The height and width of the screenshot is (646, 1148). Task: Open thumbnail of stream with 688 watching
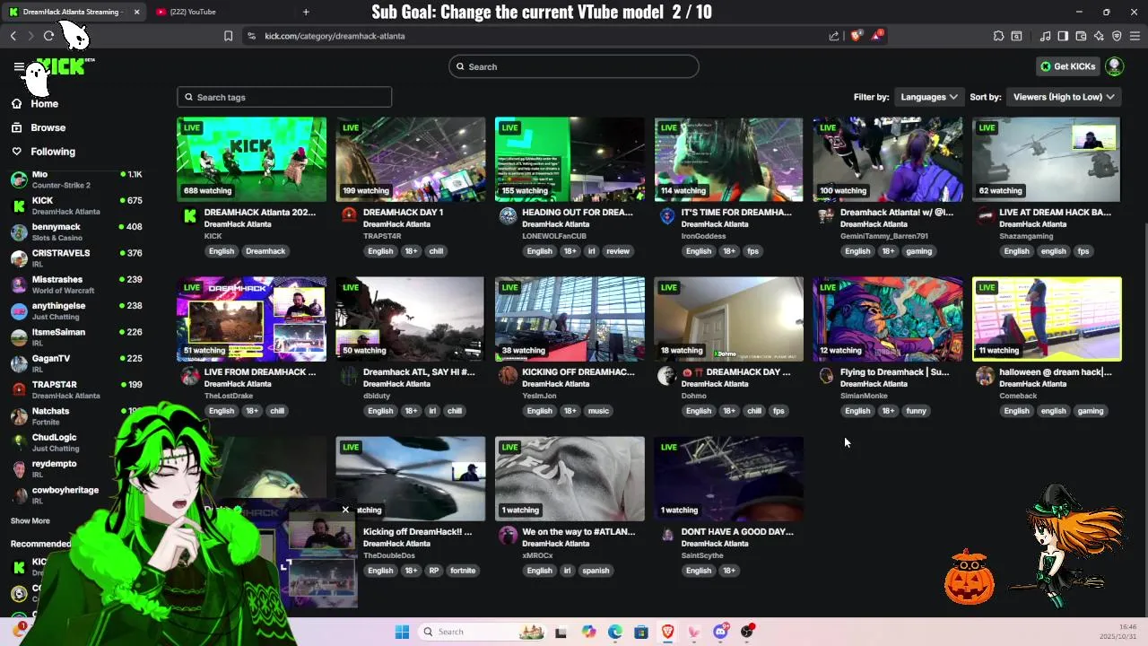coord(252,159)
